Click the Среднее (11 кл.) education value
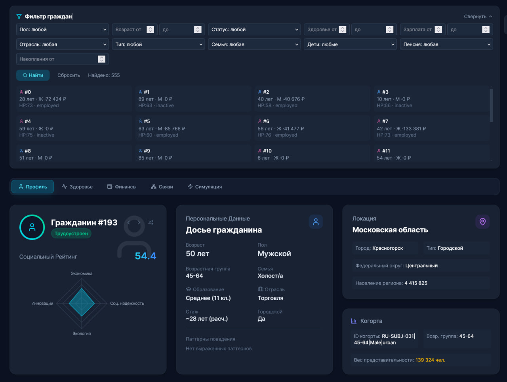 point(208,298)
